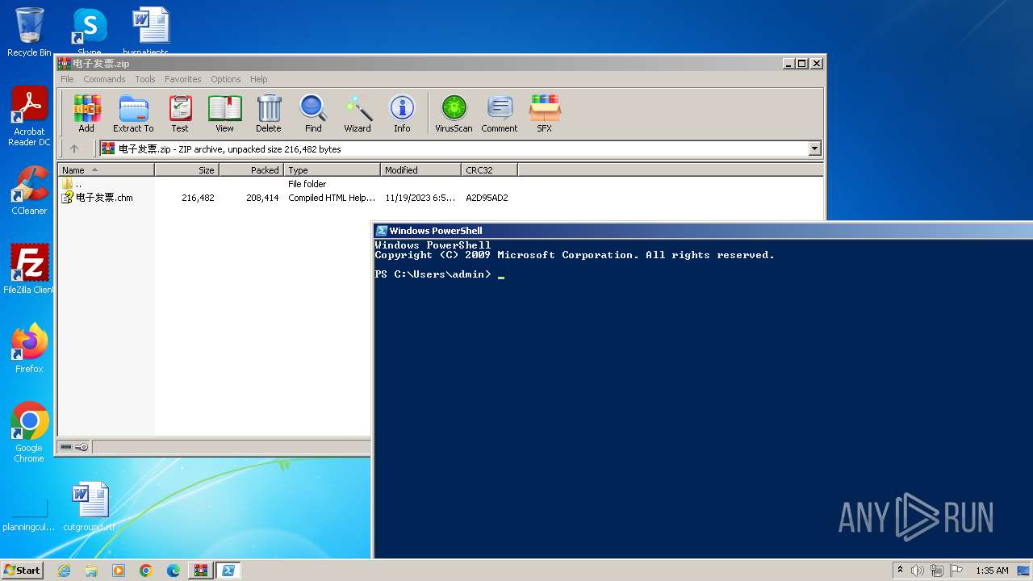Viewport: 1033px width, 581px height.
Task: Select the 电子发票.chm file row
Action: click(x=285, y=198)
